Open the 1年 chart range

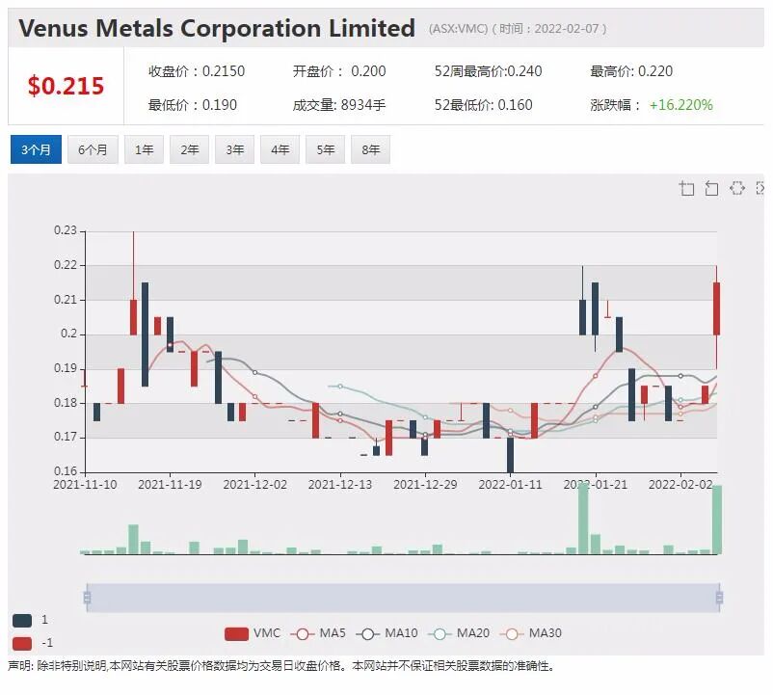coord(144,149)
